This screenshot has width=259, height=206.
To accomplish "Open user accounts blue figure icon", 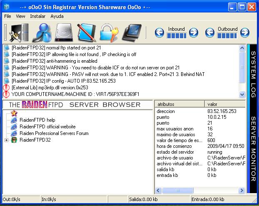I will 42,33.
